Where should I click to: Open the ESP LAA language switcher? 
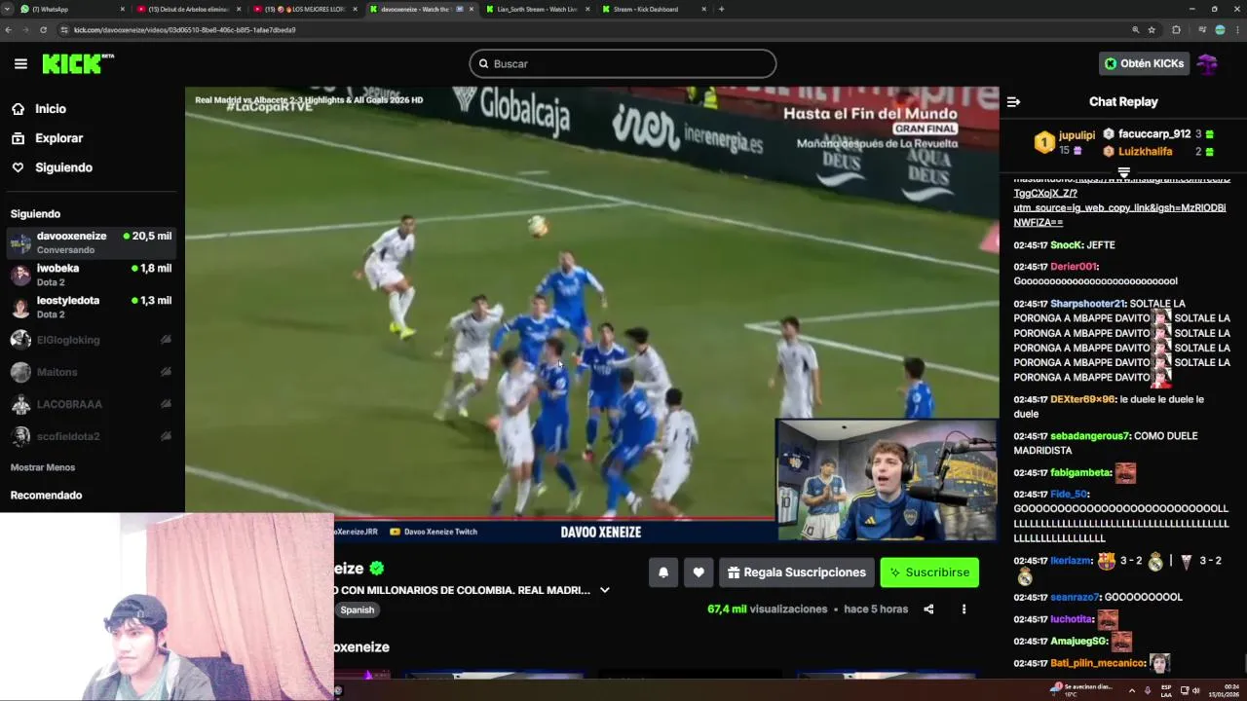[x=1166, y=690]
